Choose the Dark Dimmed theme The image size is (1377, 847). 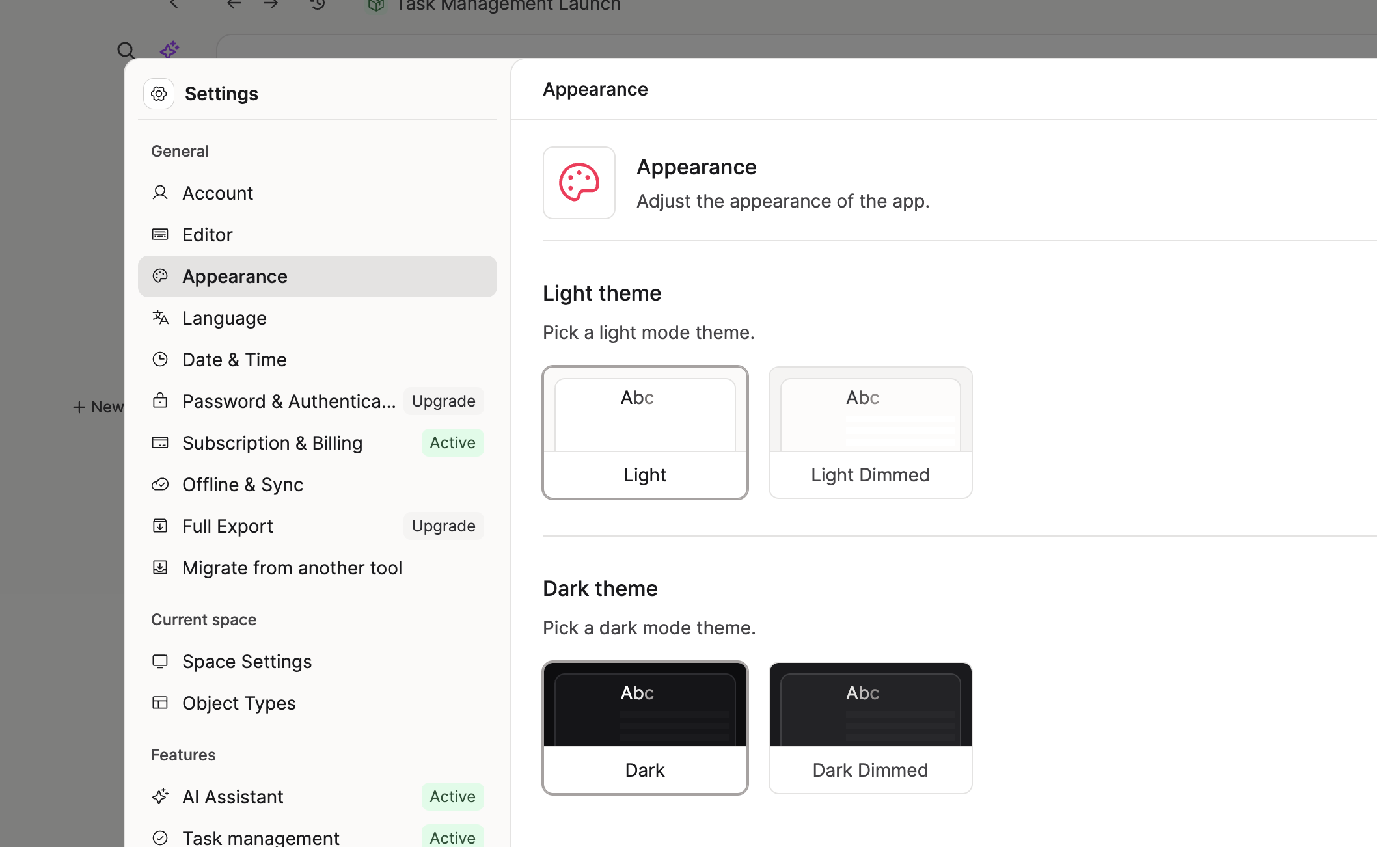coord(870,728)
